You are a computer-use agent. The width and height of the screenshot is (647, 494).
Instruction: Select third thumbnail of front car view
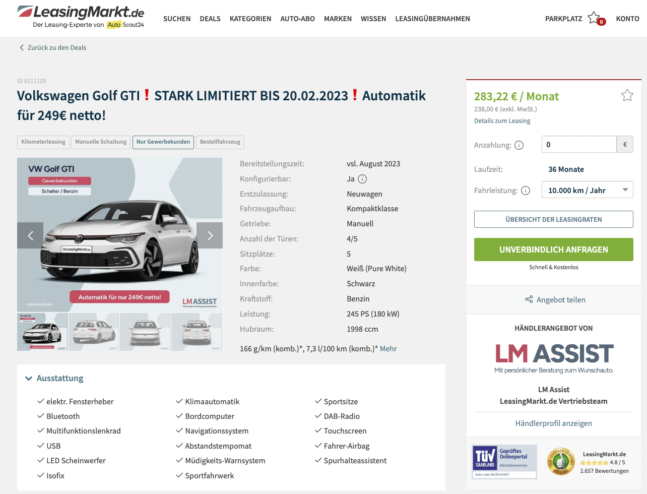click(145, 332)
